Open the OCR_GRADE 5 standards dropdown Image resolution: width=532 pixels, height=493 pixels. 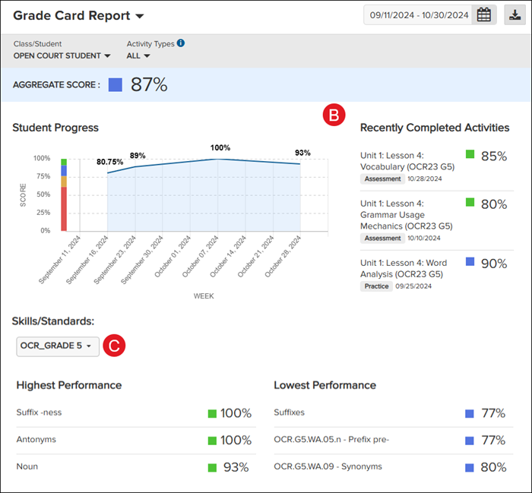(x=56, y=346)
